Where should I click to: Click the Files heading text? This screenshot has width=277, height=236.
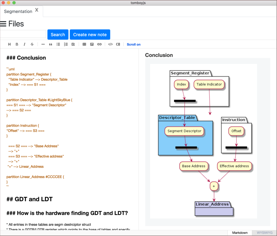(16, 24)
